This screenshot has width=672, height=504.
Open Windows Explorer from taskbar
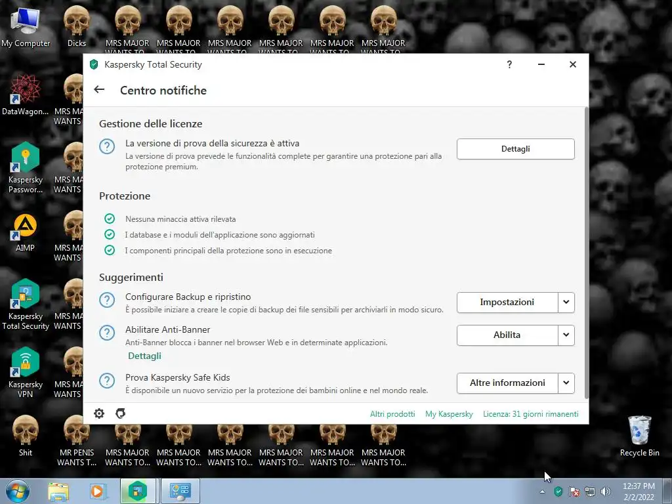pyautogui.click(x=58, y=491)
